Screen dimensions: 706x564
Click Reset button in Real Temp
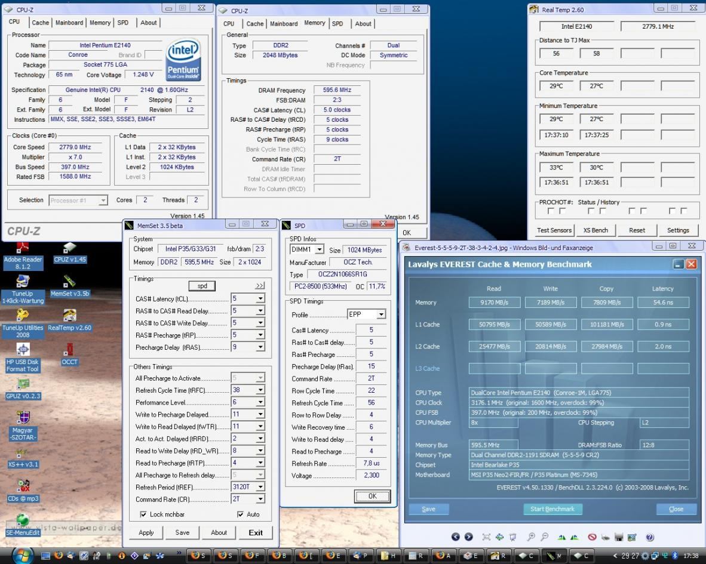pos(637,230)
